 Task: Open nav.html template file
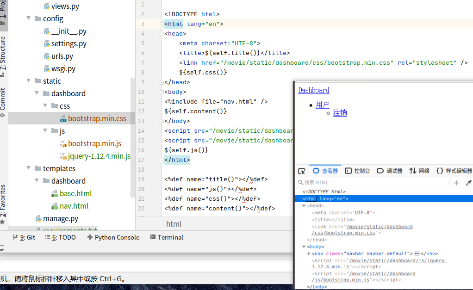[74, 206]
